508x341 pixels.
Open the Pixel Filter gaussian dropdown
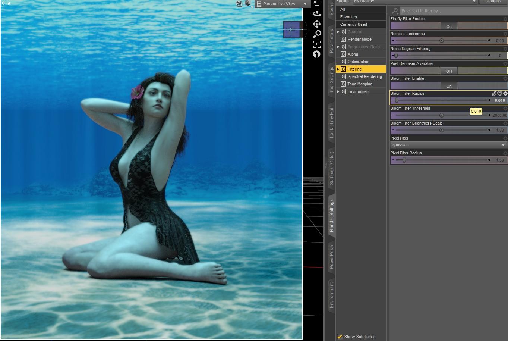coord(449,145)
